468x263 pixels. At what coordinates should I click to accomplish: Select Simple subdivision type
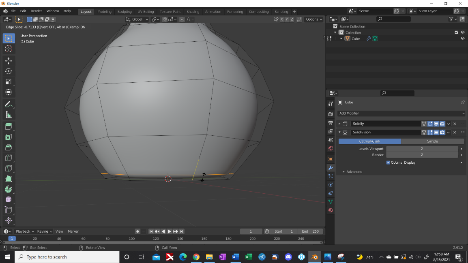[432, 141]
